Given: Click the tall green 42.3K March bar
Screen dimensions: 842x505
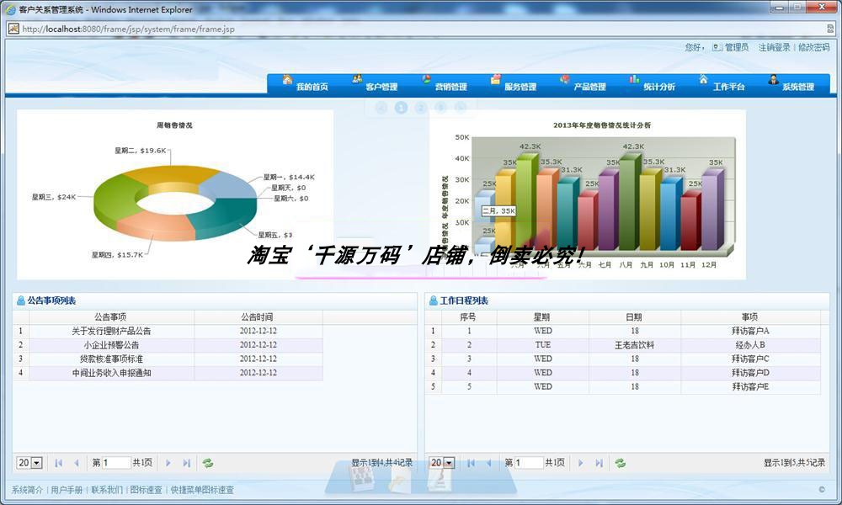Looking at the screenshot, I should (527, 201).
